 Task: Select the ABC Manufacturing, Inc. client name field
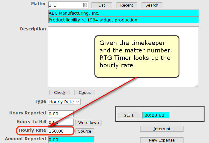tap(123, 13)
